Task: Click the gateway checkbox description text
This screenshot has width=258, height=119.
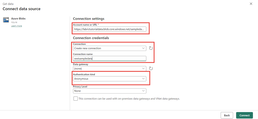Action: click(129, 99)
